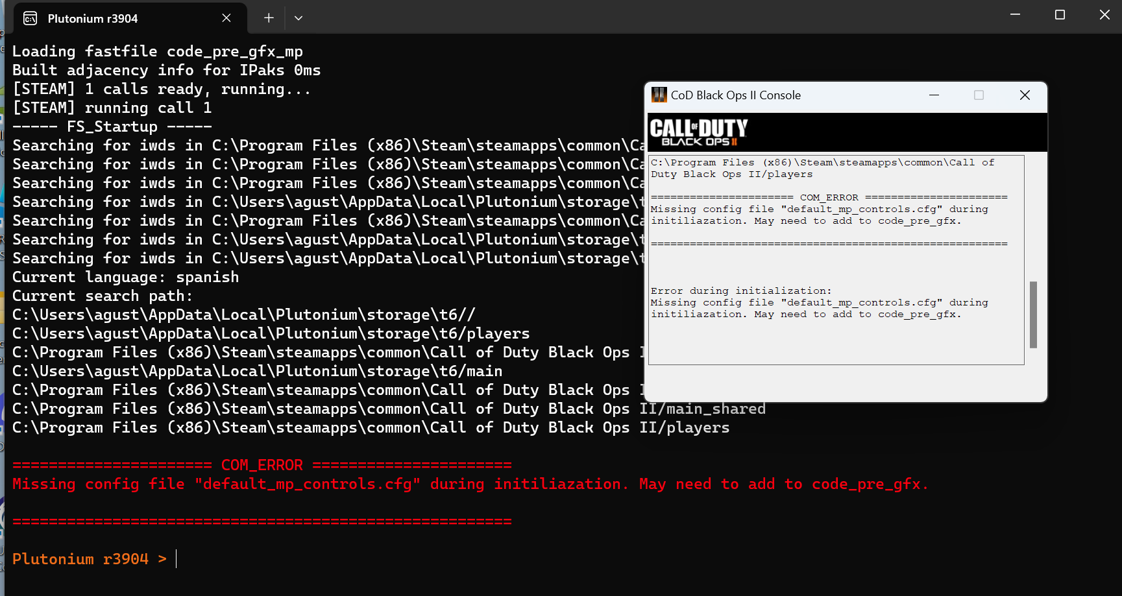Click 'Built adjacency info for IPaks 0ms' line

coord(167,70)
